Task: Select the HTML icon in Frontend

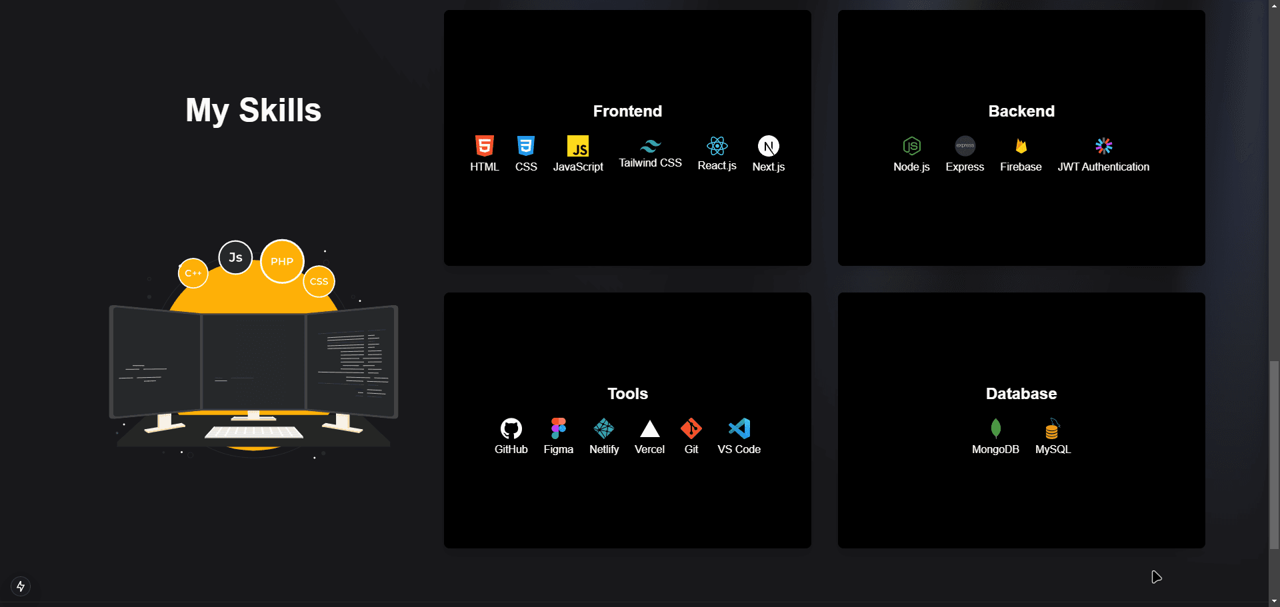Action: 485,146
